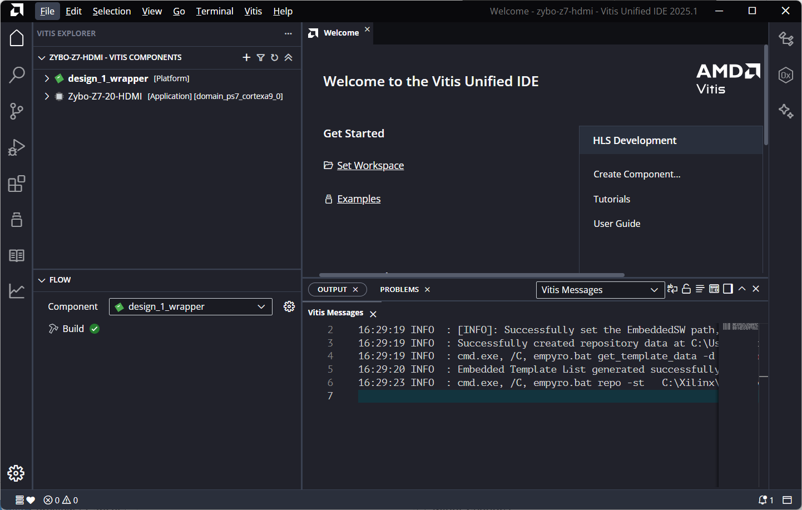Collapse the ZYBO-Z7-HDMI Vitis Components section
Image resolution: width=802 pixels, height=510 pixels.
(42, 57)
